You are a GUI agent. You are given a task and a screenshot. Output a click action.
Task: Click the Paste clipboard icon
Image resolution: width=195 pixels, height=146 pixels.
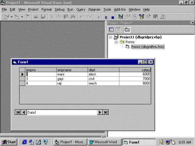[x=66, y=17]
